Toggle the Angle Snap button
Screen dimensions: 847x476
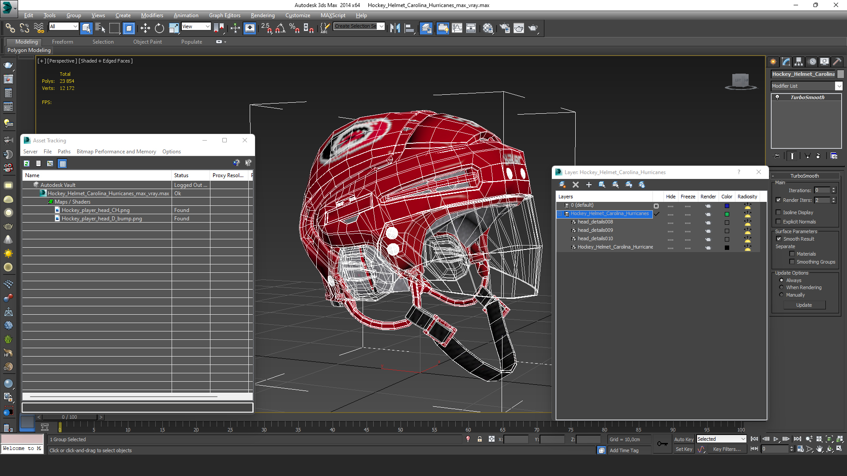click(x=280, y=28)
